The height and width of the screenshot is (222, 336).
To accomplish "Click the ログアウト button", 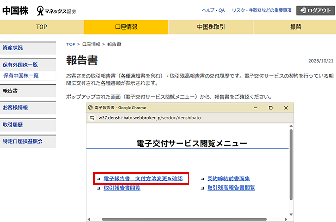I will coord(315,10).
